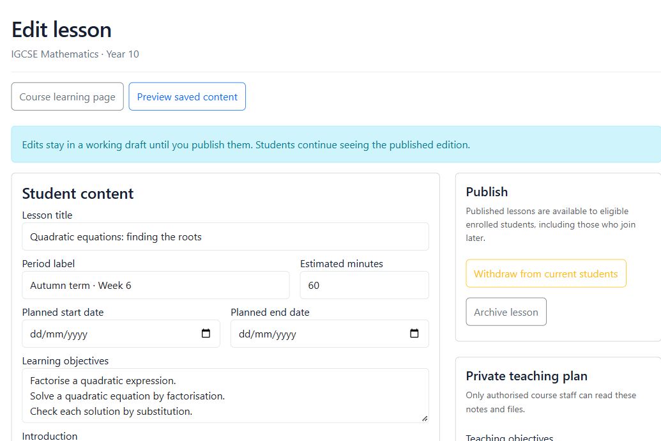Image resolution: width=661 pixels, height=441 pixels.
Task: Click the 'Introduction' label
Action: coord(50,436)
